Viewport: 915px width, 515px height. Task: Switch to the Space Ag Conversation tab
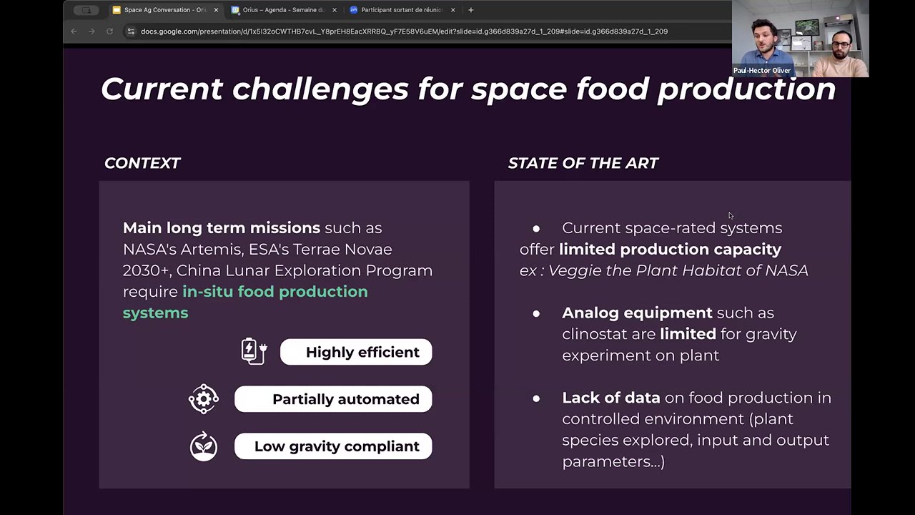pyautogui.click(x=165, y=10)
